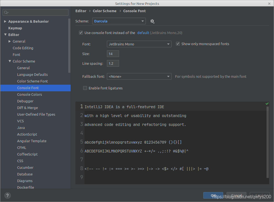Viewport: 274px width, 202px height.
Task: Open Angular Template color page
Action: coord(32,141)
